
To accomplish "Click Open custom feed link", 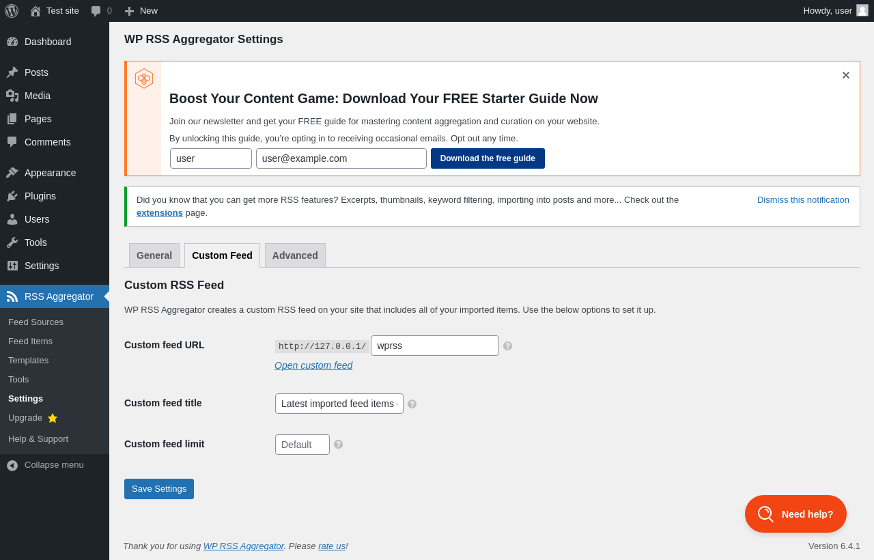I will point(313,365).
